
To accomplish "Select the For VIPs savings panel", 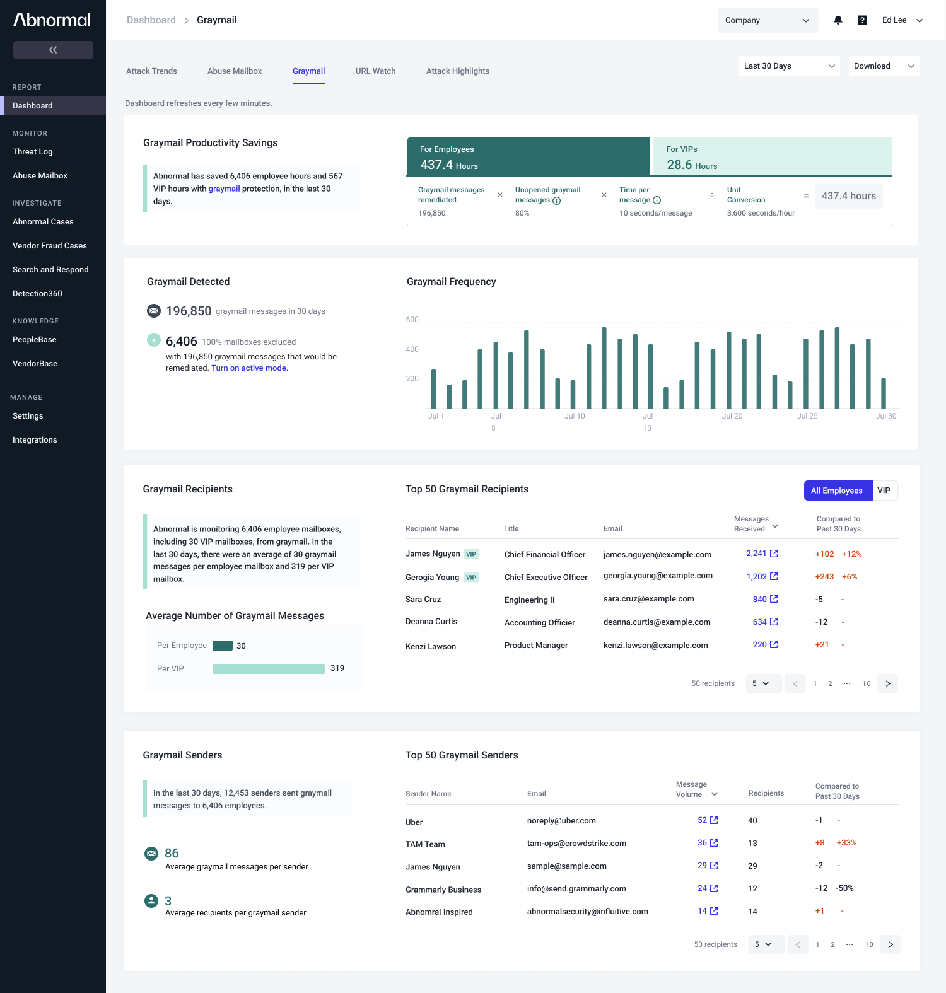I will point(773,156).
